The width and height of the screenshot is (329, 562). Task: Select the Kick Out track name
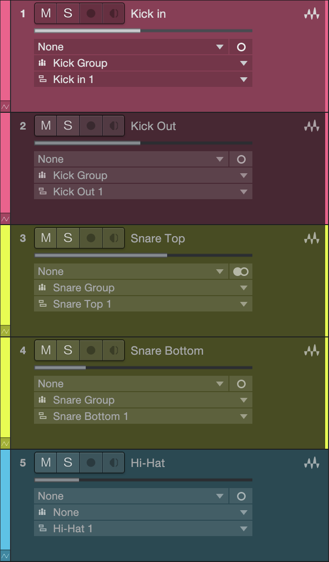tap(153, 126)
